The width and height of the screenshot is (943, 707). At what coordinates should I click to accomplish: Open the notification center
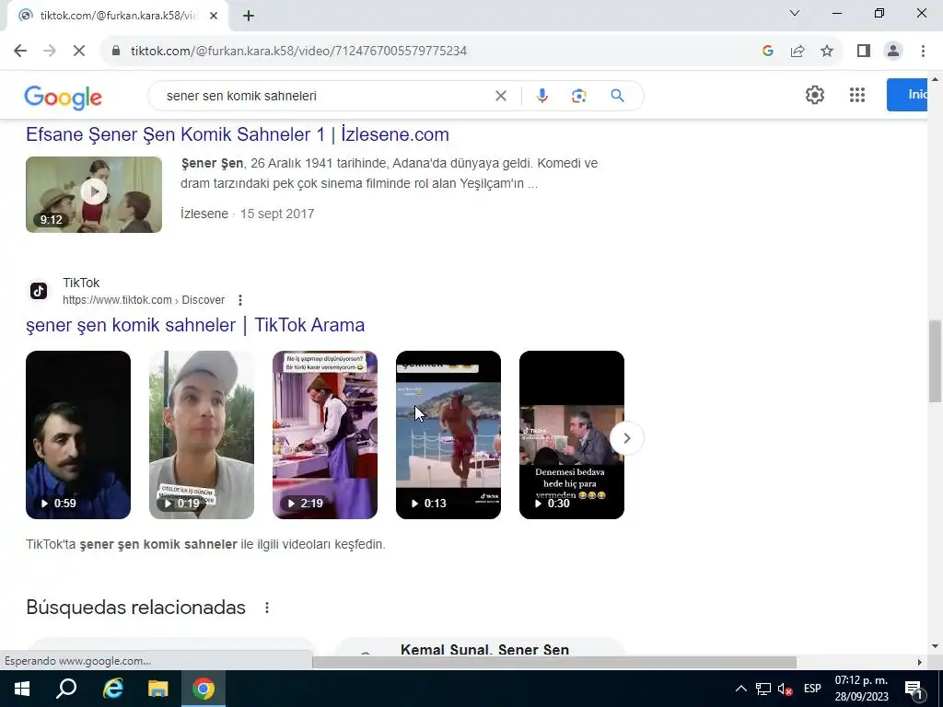tap(914, 689)
